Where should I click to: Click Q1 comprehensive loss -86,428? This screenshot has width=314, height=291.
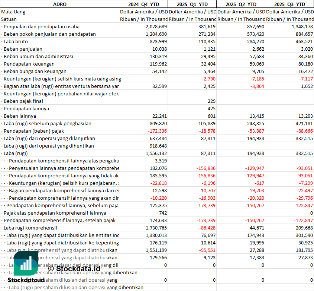click(x=207, y=228)
